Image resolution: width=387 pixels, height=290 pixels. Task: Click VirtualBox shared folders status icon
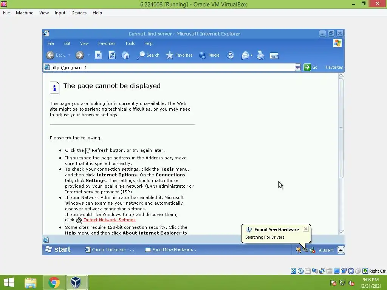329,271
